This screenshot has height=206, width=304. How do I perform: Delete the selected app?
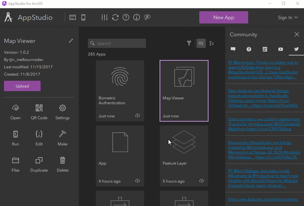click(x=63, y=165)
